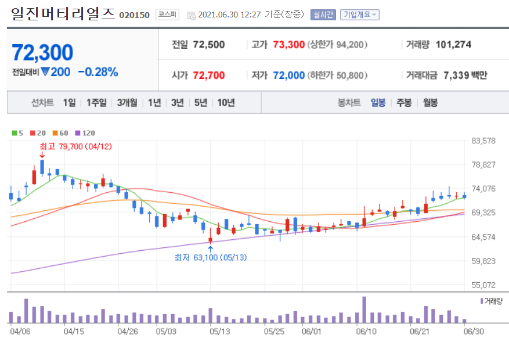Screen dimensions: 509x342
Task: Select the 일봉 candle chart tab
Action: [x=378, y=103]
